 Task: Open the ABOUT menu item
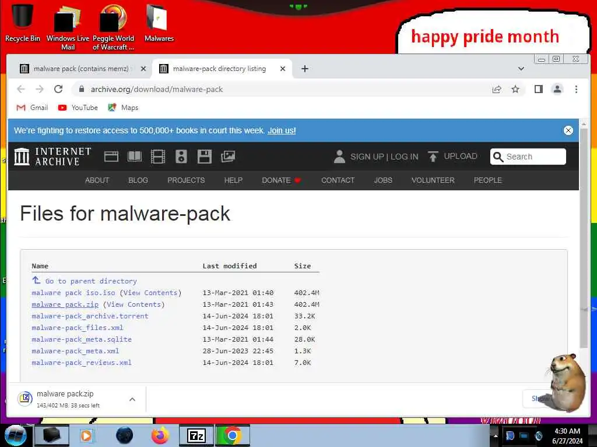(x=97, y=180)
